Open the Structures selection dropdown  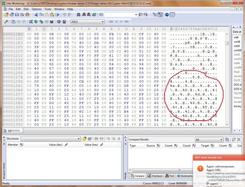coord(78,138)
